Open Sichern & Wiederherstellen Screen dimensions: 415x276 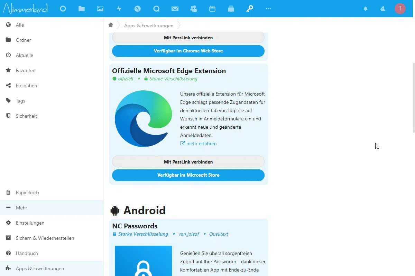[52, 238]
